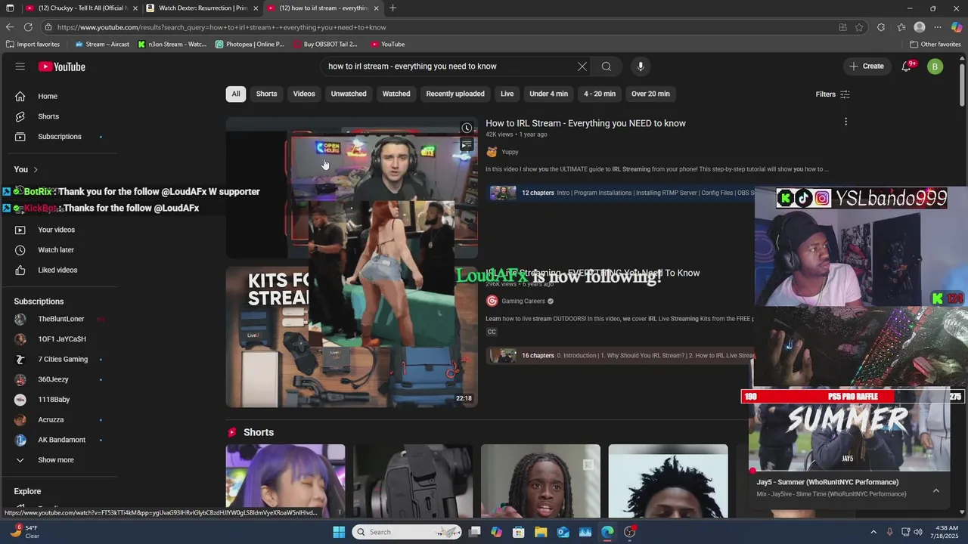Go back with the browser back arrow
The width and height of the screenshot is (968, 544).
[10, 27]
